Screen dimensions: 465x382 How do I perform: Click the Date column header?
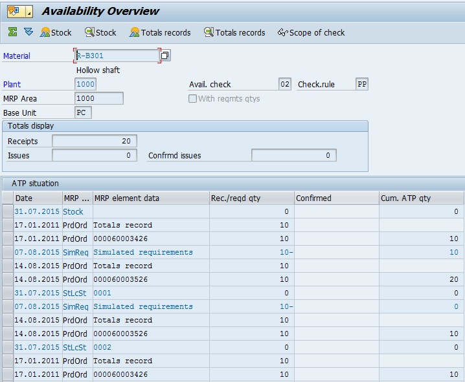38,198
